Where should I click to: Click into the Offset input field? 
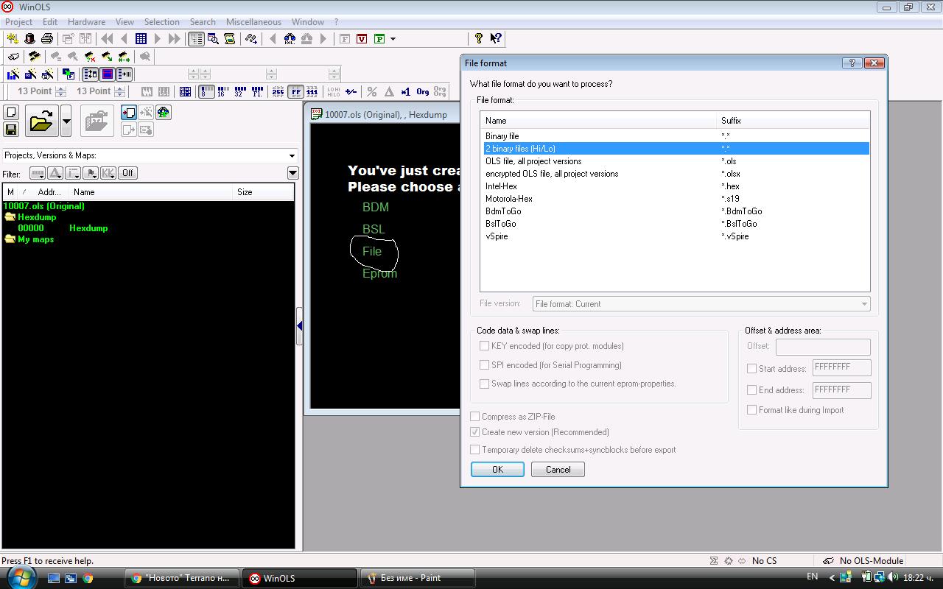click(823, 347)
